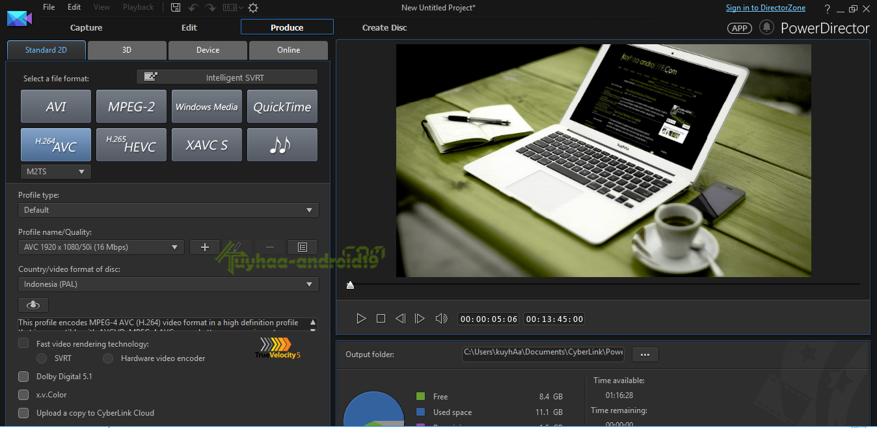Click the help question mark icon

point(827,8)
